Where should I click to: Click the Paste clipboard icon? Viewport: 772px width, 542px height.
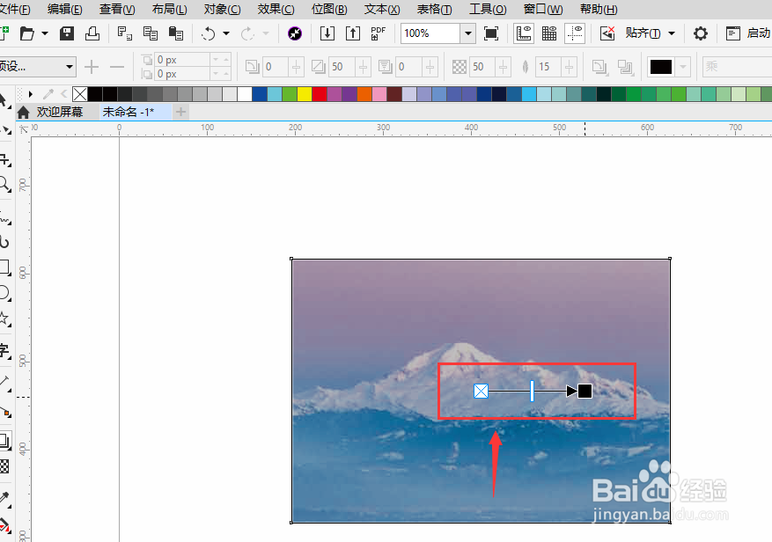[176, 33]
